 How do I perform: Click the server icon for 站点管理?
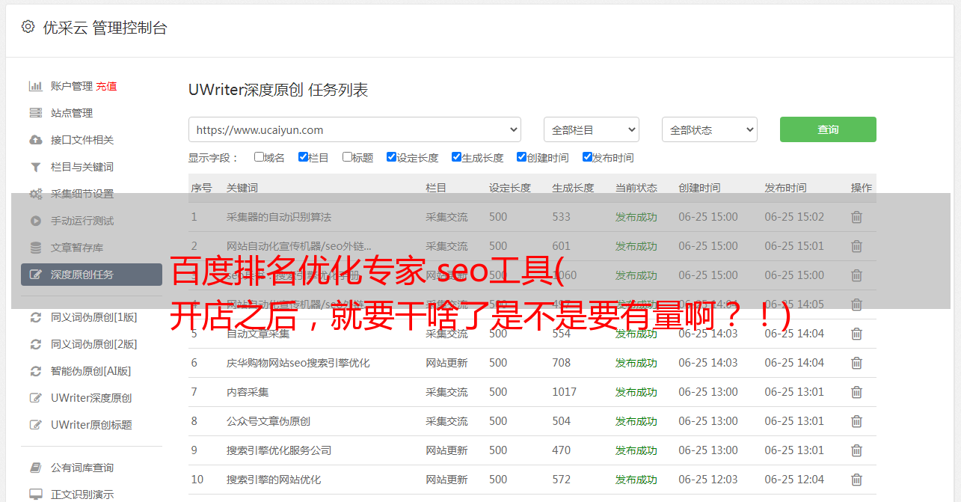tap(35, 113)
